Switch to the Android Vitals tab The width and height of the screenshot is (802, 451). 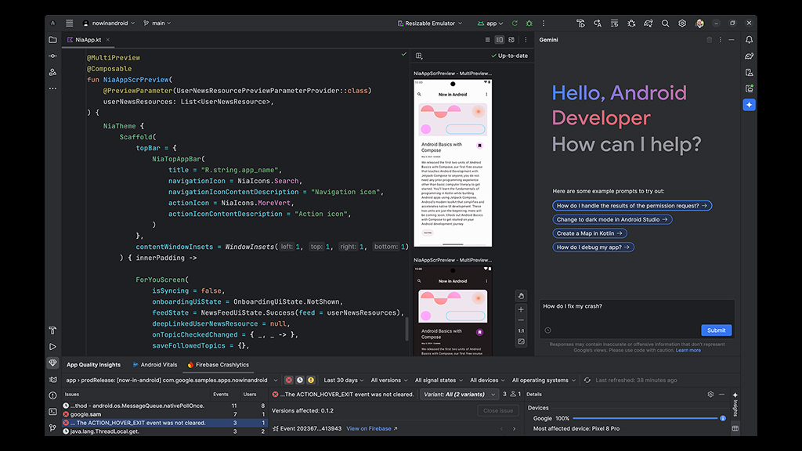coord(154,365)
